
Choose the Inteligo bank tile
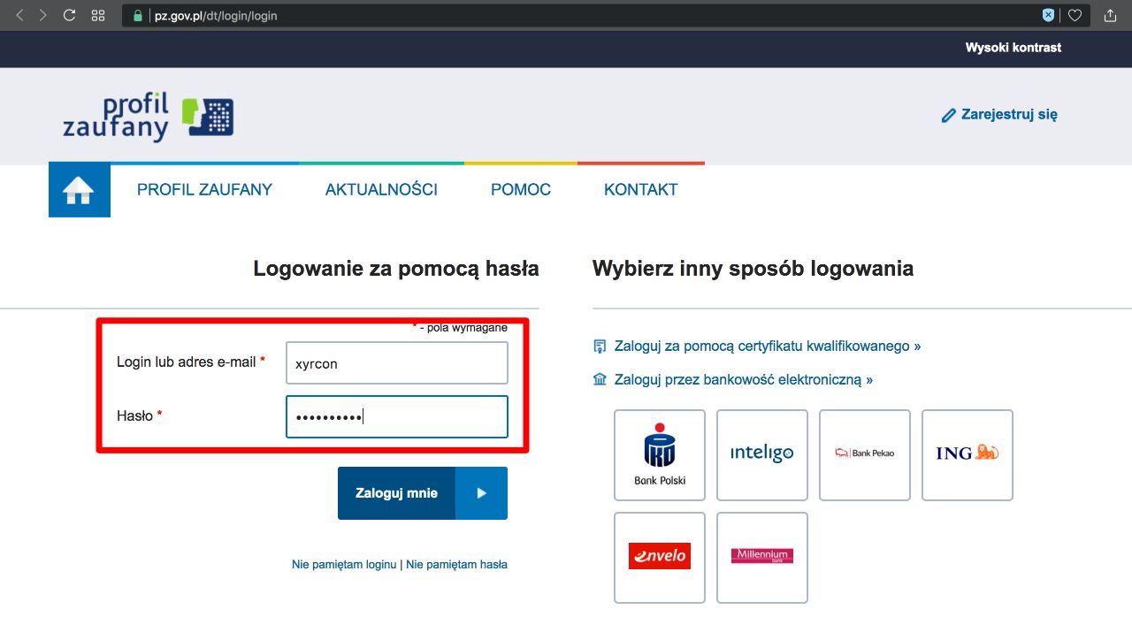coord(762,454)
